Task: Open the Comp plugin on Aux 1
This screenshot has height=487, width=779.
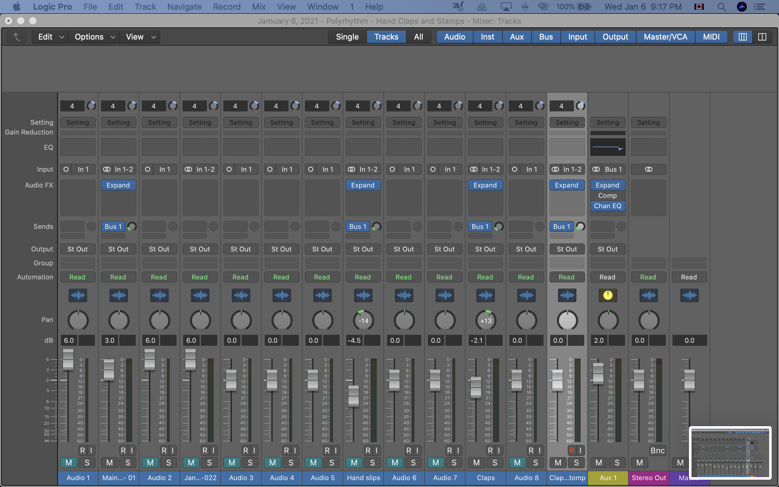Action: [x=608, y=195]
